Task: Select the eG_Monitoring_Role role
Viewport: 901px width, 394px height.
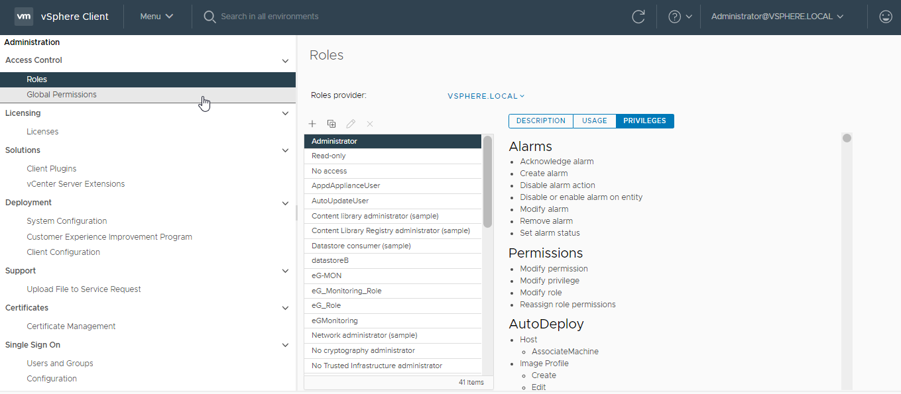Action: [392, 291]
